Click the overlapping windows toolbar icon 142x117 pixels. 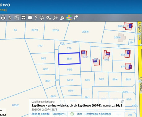click(17, 18)
